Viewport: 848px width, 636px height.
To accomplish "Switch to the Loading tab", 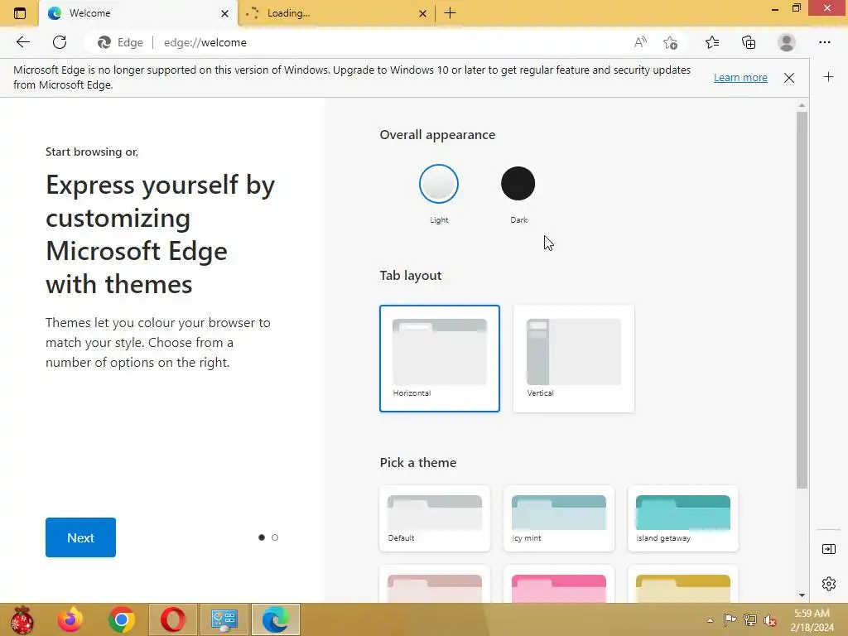I will pyautogui.click(x=336, y=13).
